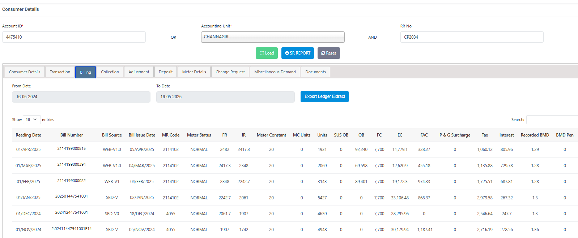This screenshot has width=578, height=238.
Task: Sort by IR column header
Action: 244,135
